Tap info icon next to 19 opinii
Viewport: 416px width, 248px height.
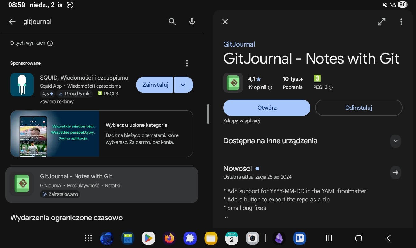click(x=270, y=88)
